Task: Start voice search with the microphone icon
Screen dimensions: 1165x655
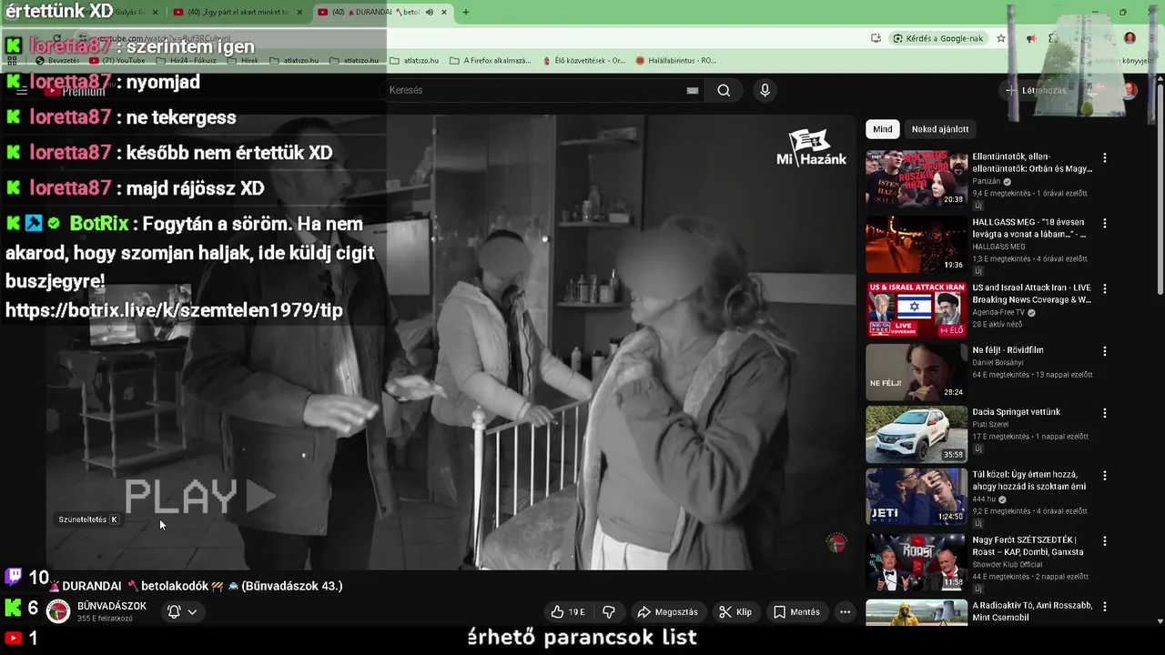Action: [x=765, y=90]
